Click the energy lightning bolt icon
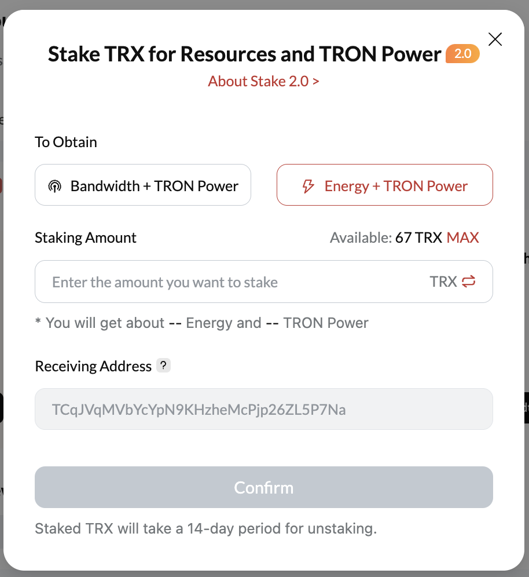Screen dimensions: 529x577 (308, 186)
